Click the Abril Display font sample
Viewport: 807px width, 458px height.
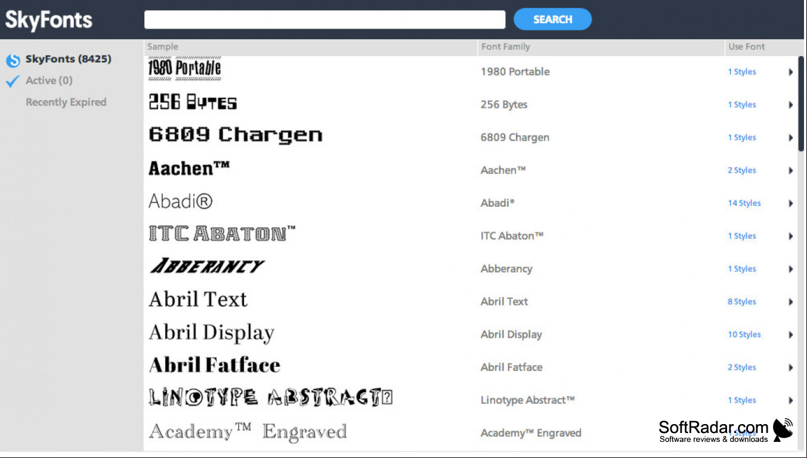211,332
